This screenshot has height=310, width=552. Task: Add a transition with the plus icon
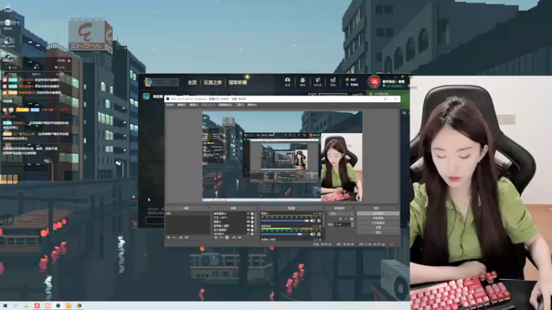(340, 219)
